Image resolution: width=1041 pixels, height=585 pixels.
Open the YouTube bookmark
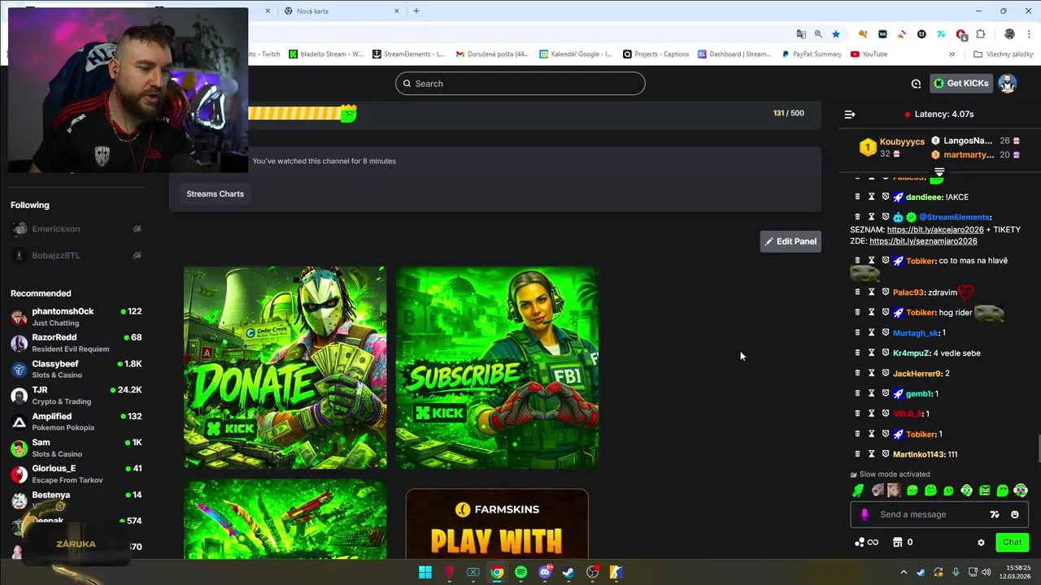[869, 54]
